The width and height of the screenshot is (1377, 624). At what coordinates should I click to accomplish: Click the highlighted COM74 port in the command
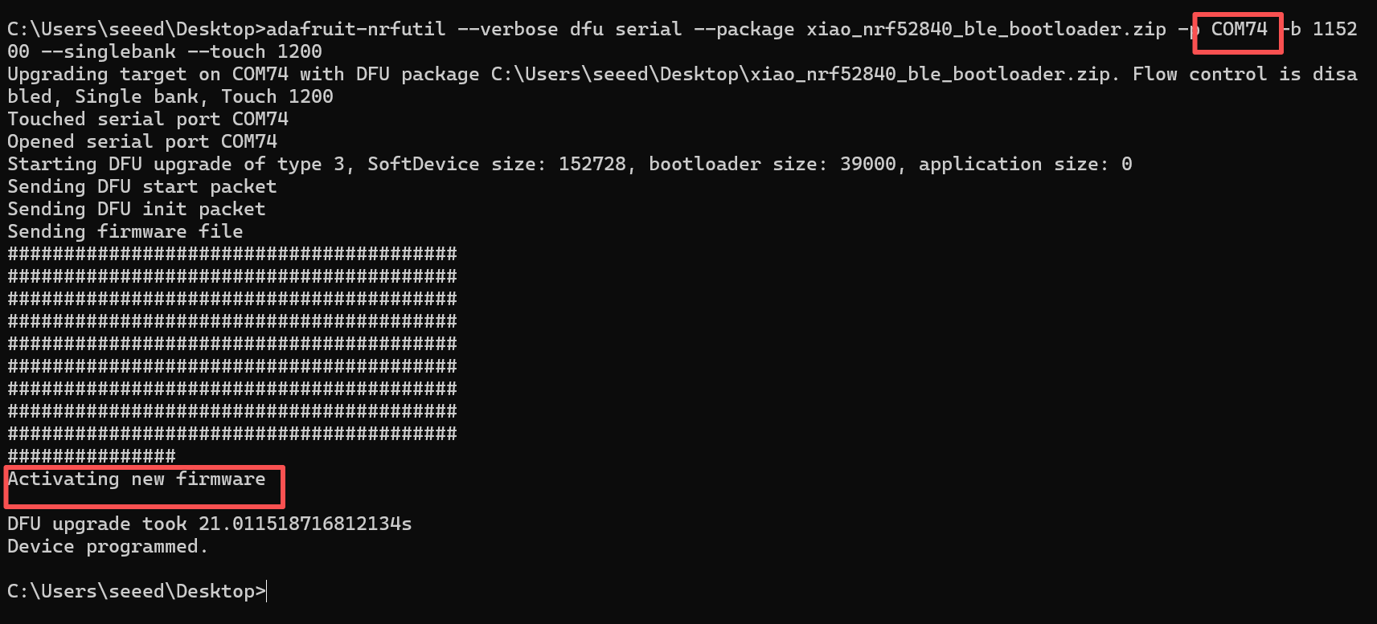click(x=1239, y=30)
